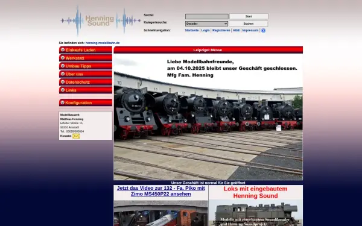362x226 pixels.
Task: Click the 'Unser Geschäft ist normal' notice text
Action: 208,183
